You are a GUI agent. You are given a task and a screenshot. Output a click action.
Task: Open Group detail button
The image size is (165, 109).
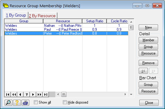click(x=148, y=47)
